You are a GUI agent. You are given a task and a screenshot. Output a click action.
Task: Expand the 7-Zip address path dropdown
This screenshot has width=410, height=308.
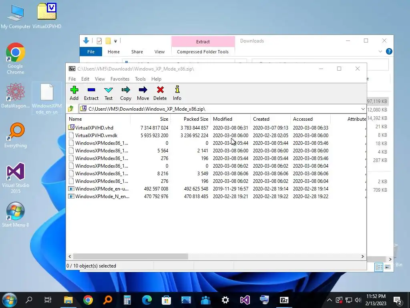tap(363, 109)
